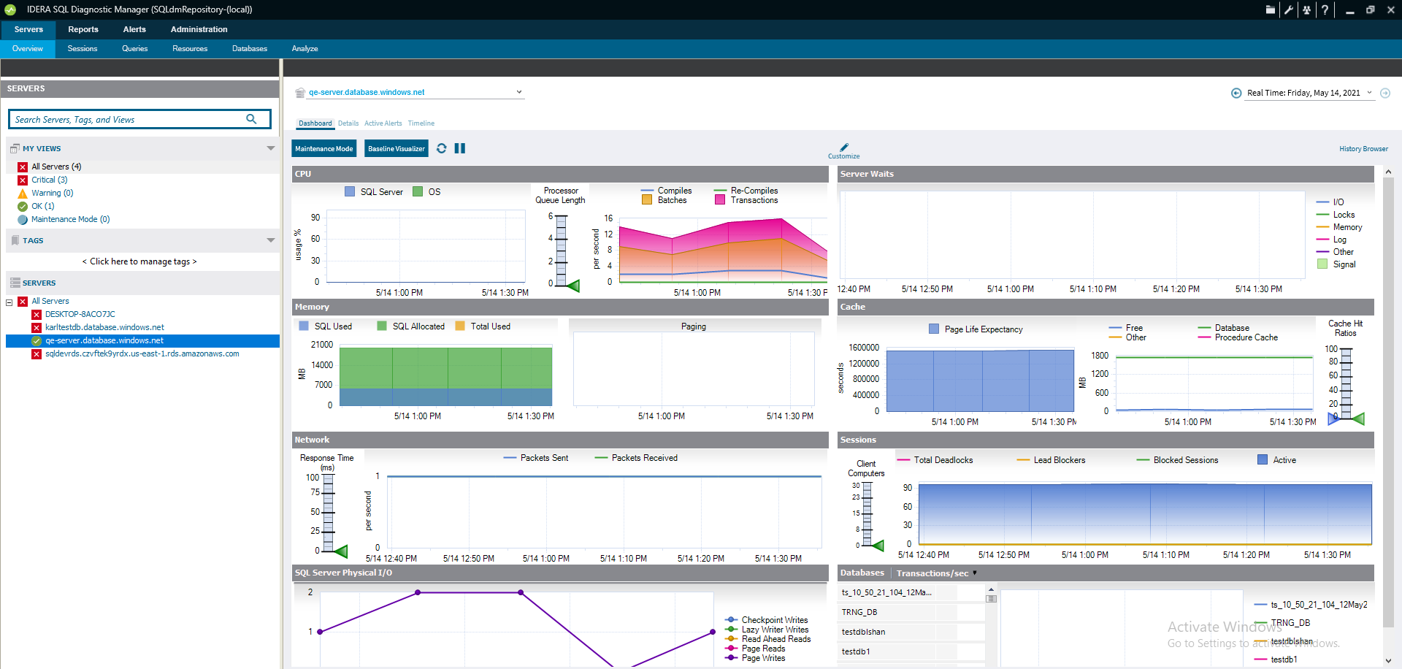Open the Baseline Visualizer
The image size is (1402, 669).
[x=396, y=148]
